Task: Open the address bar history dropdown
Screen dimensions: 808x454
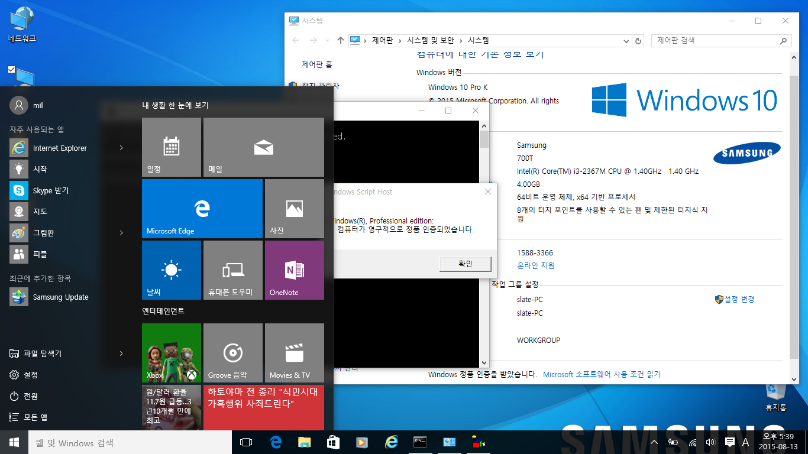Action: pos(626,41)
